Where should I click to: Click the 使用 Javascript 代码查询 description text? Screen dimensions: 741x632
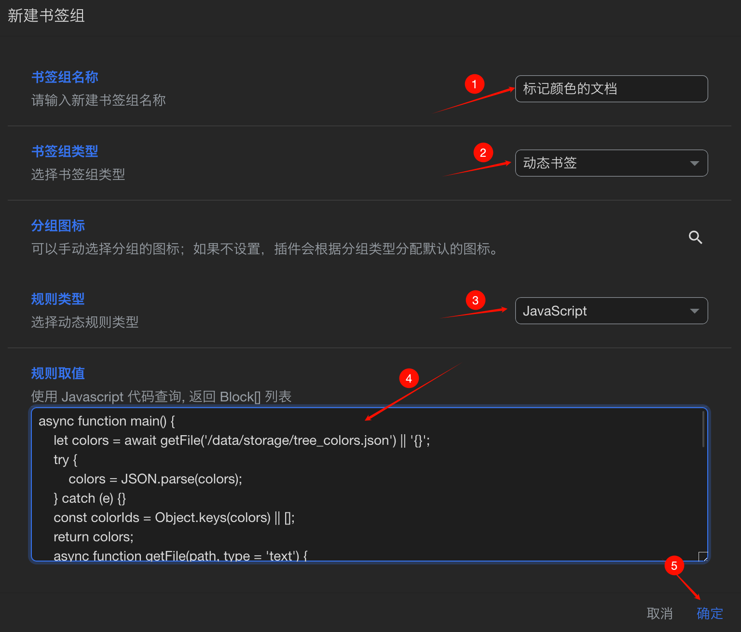pos(161,397)
